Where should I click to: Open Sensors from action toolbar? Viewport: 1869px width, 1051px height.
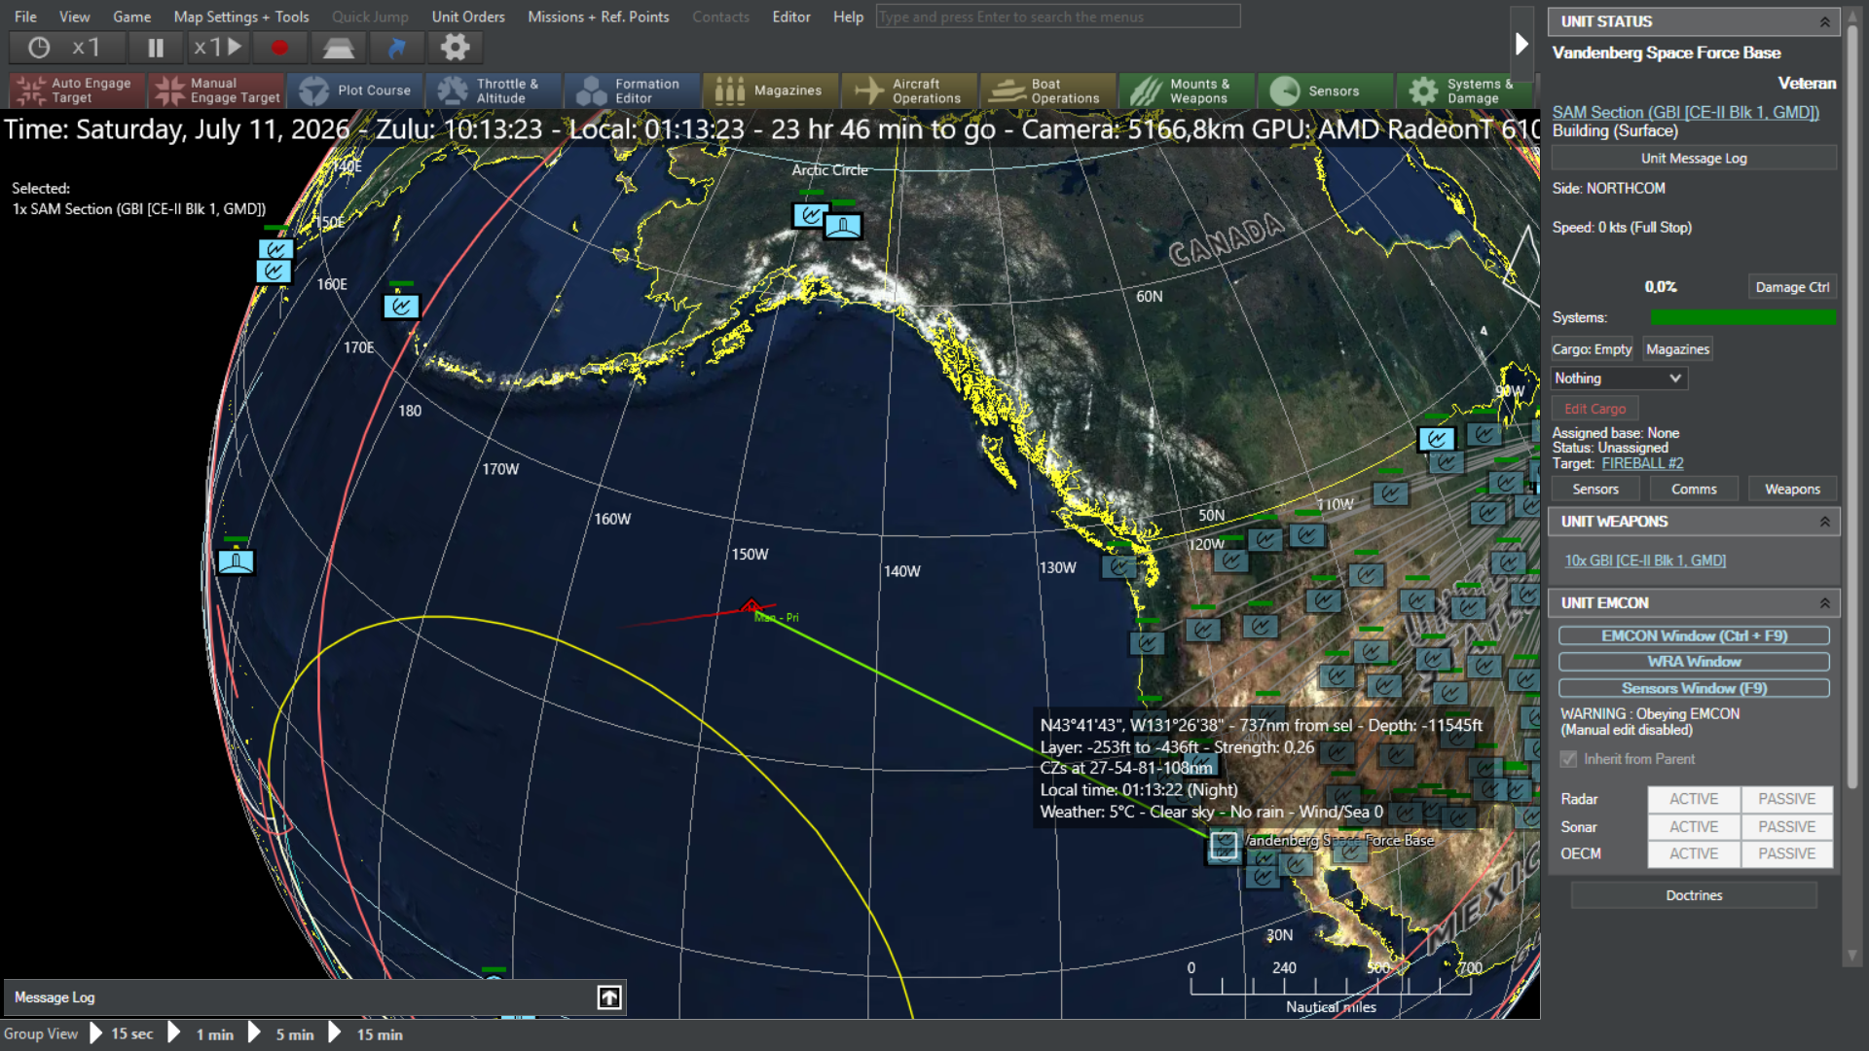click(x=1325, y=91)
